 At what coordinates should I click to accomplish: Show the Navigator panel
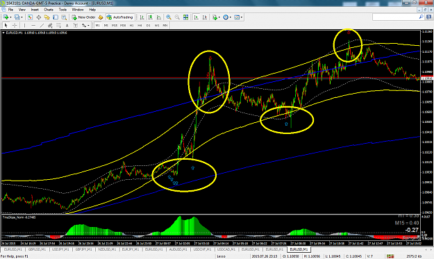click(47, 17)
